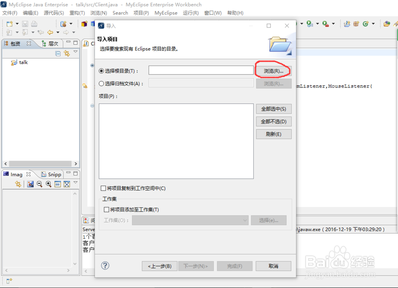The height and width of the screenshot is (288, 398).
Task: Open Image panel view menu triangle
Action: tap(75, 183)
